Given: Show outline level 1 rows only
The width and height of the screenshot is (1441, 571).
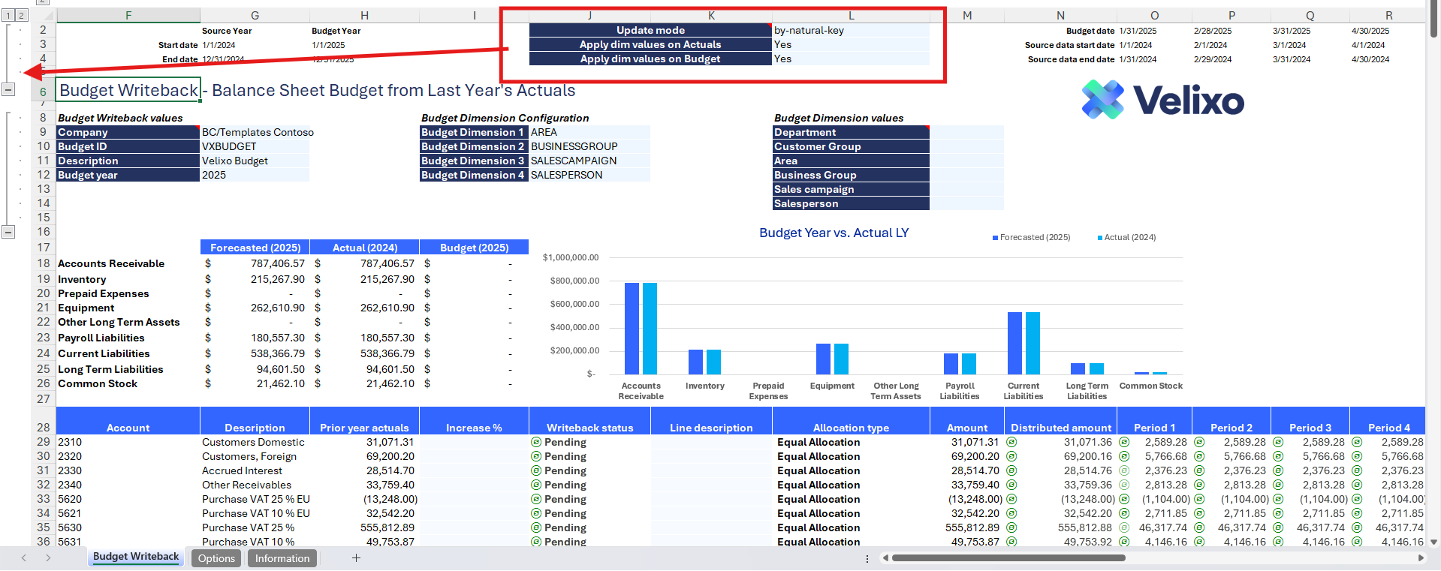Looking at the screenshot, I should pos(8,15).
